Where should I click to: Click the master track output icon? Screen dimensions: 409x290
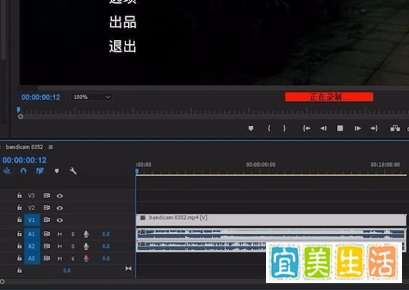pyautogui.click(x=128, y=268)
